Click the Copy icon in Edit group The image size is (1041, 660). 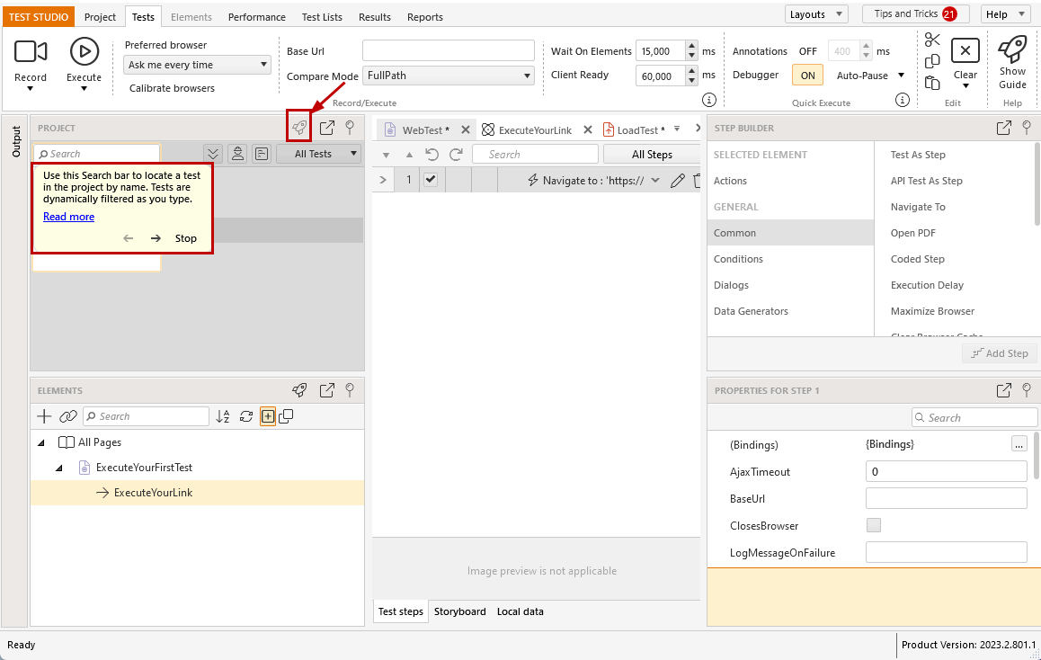point(932,61)
